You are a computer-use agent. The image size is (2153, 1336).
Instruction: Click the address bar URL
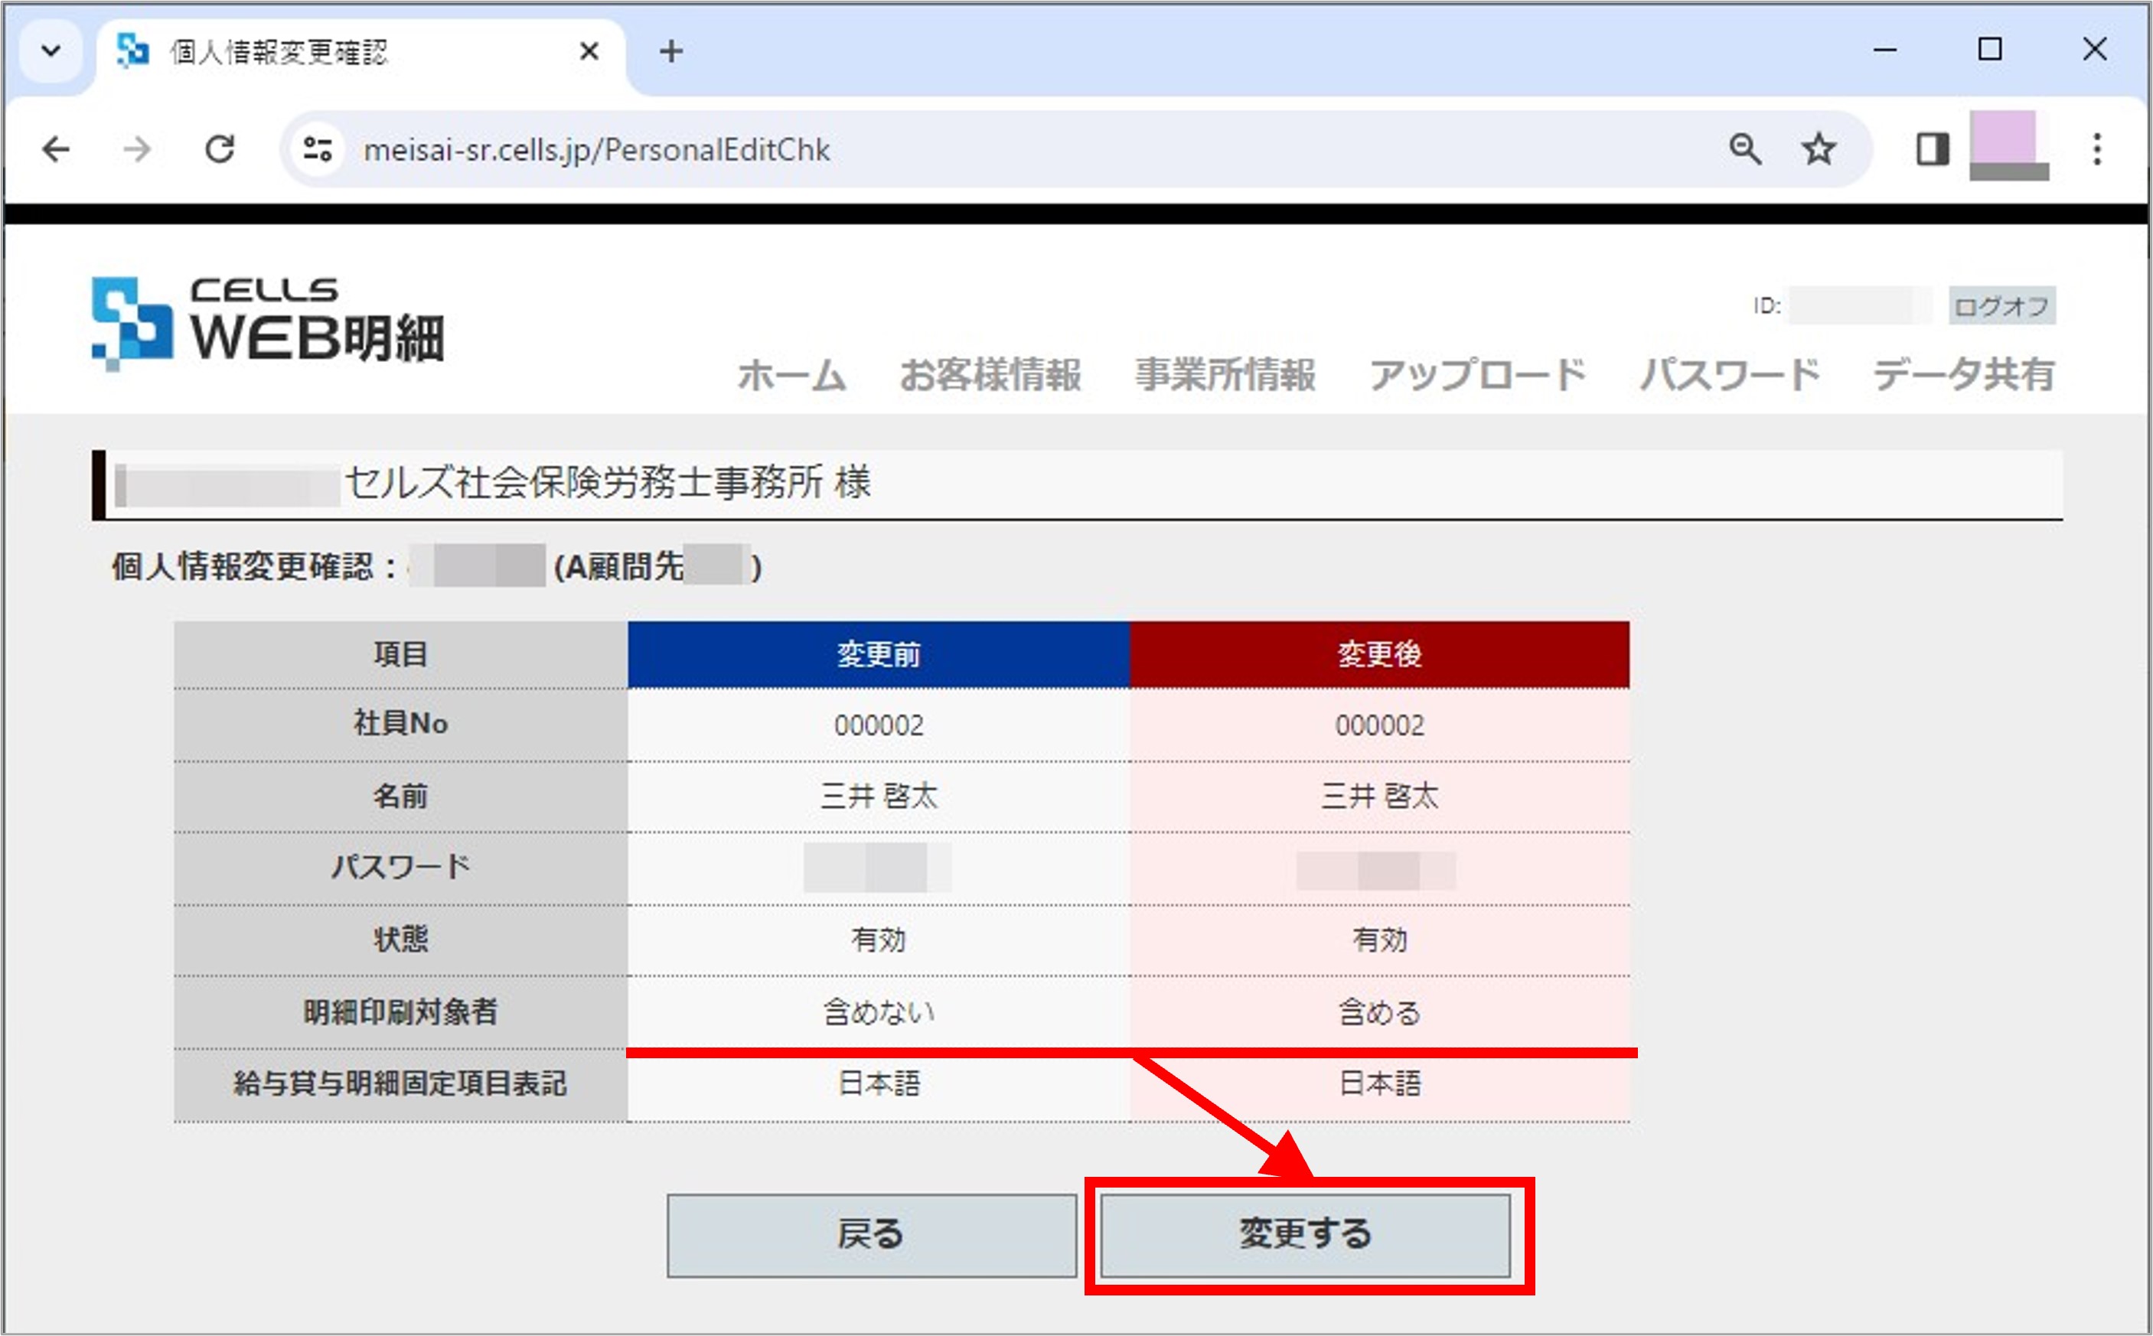tap(598, 149)
